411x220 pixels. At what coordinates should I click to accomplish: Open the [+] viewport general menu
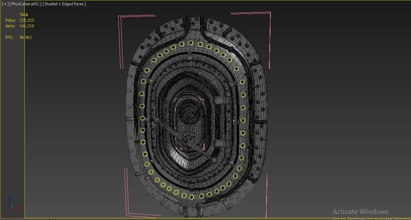click(x=5, y=4)
